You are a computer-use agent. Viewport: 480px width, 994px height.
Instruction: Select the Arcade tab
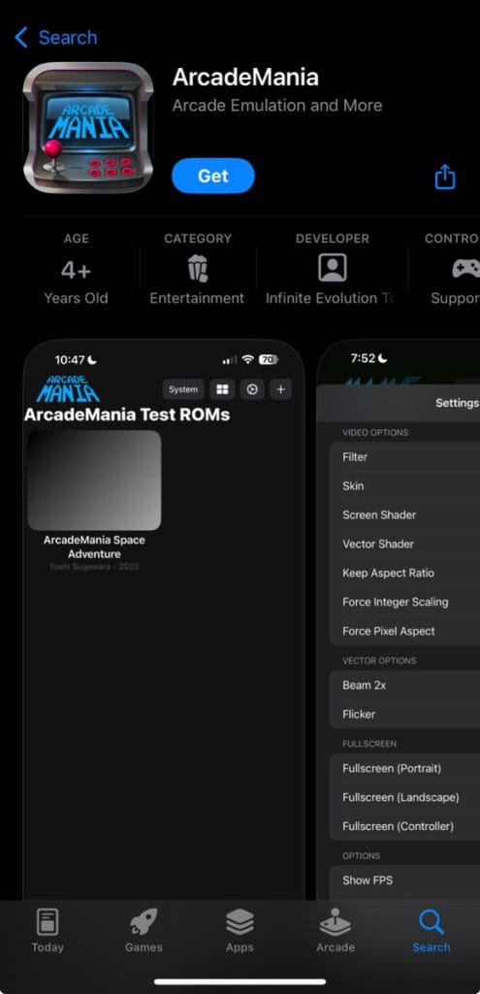[336, 931]
